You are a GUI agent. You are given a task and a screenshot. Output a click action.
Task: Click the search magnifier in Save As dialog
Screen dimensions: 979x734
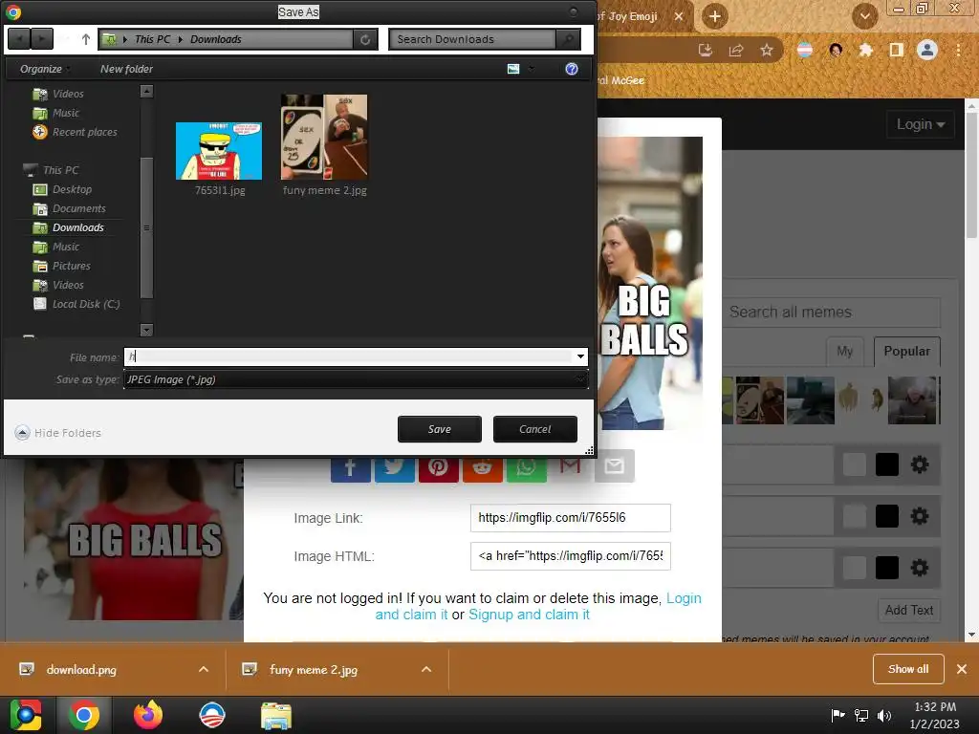pos(568,39)
